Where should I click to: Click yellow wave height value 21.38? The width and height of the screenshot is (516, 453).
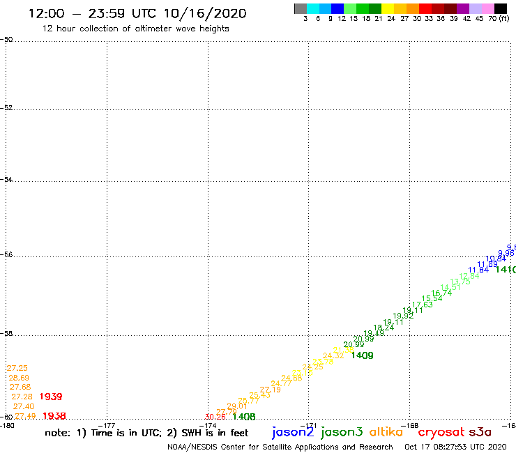(x=343, y=350)
